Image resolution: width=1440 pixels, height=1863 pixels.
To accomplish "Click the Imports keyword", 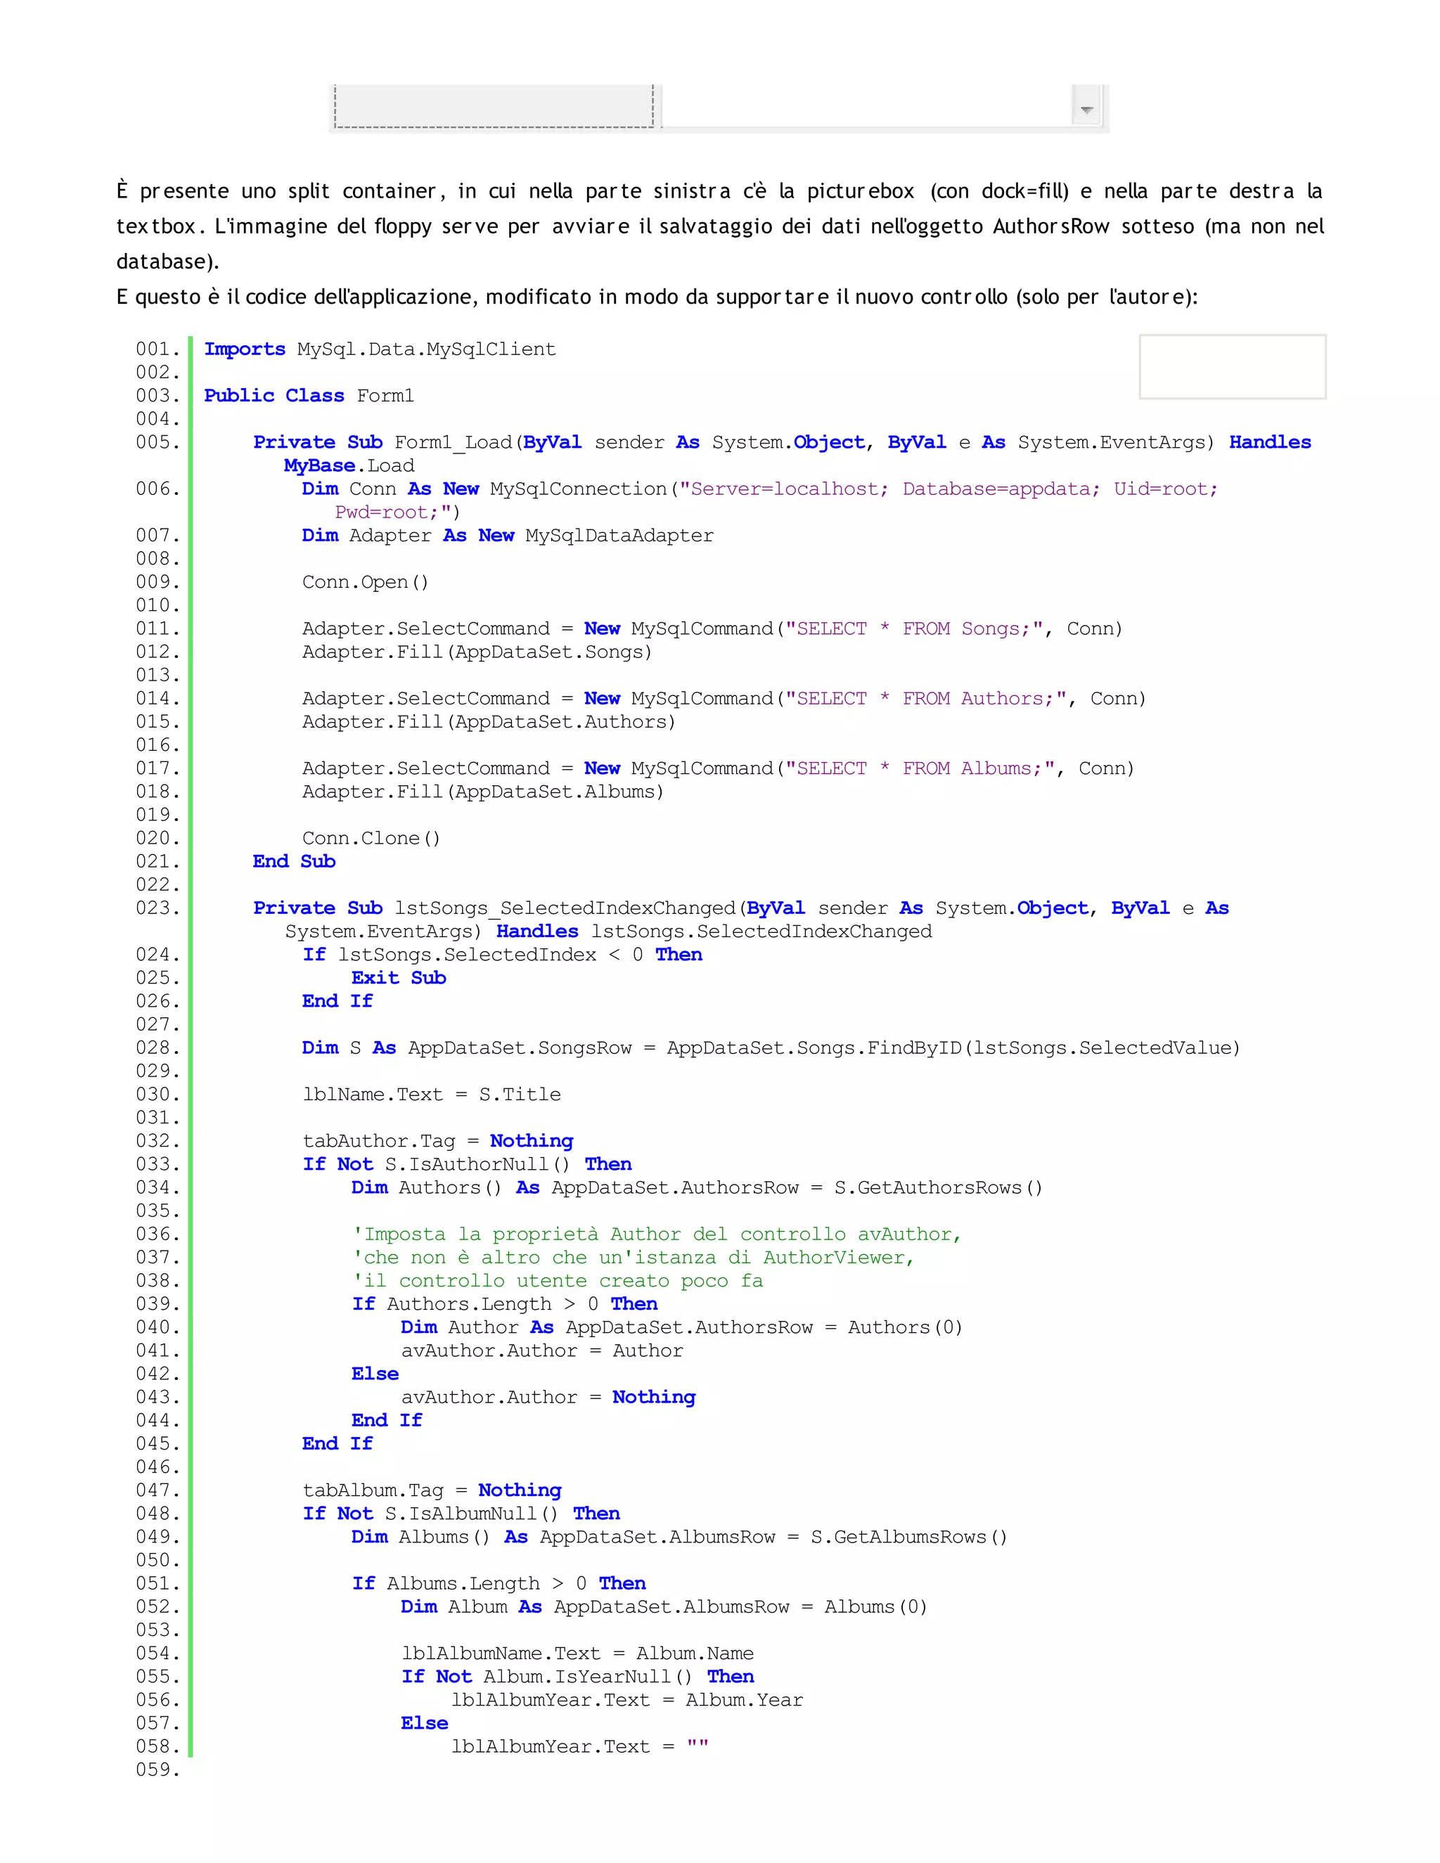I will (x=244, y=349).
